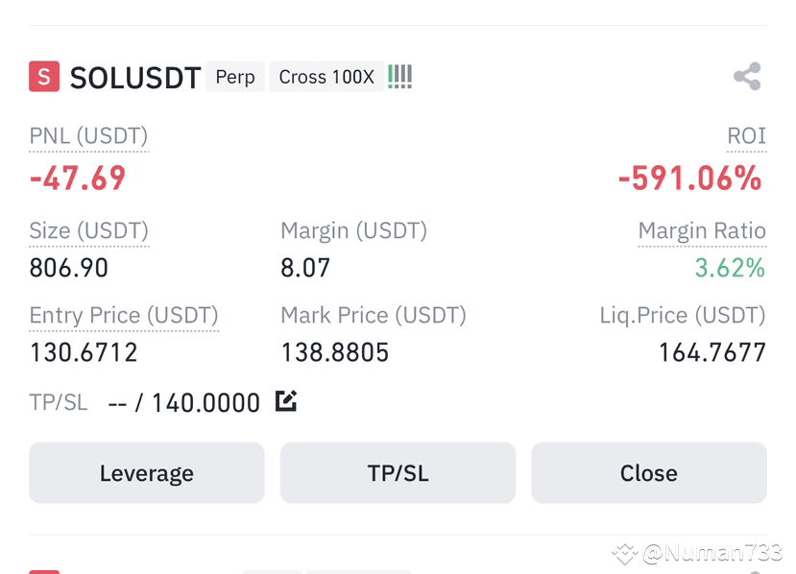The image size is (796, 574).
Task: Tap the 140.0000 stop loss value
Action: point(205,403)
